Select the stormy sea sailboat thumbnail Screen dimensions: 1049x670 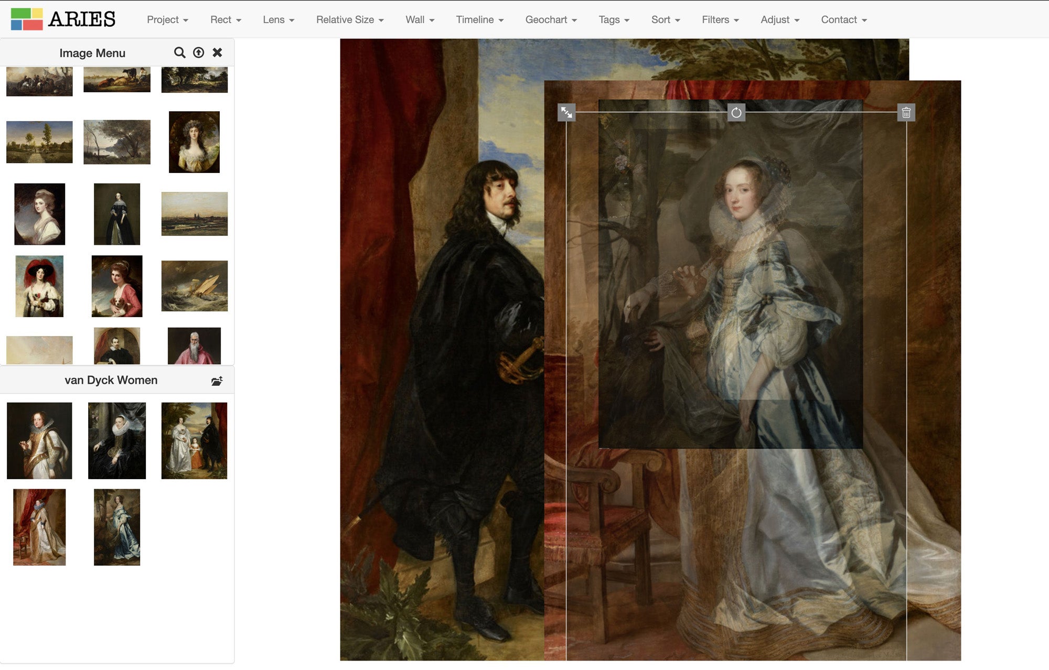pyautogui.click(x=195, y=286)
